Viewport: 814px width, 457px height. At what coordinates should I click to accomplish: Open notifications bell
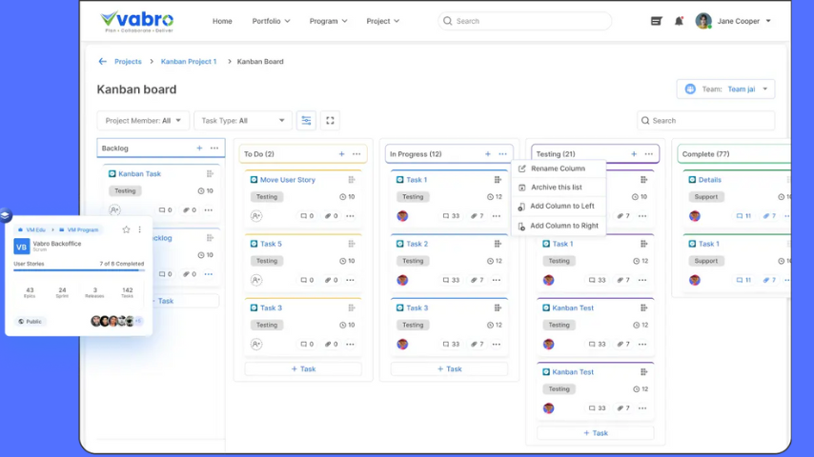click(679, 21)
